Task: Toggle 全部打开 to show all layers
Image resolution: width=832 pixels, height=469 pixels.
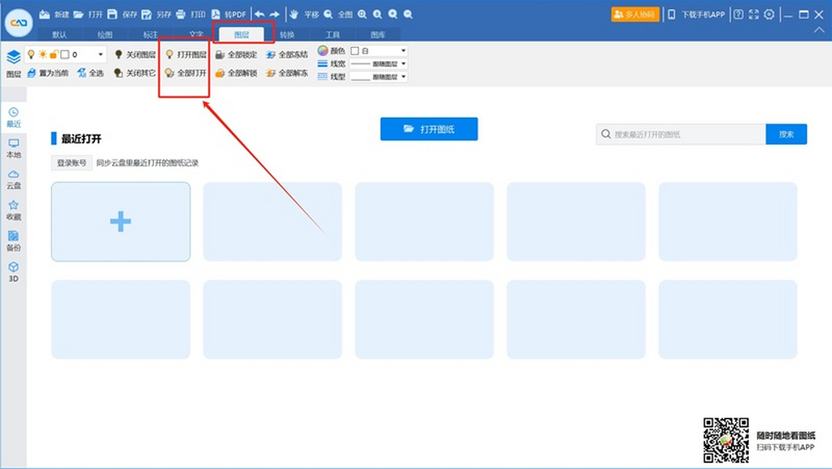Action: coord(169,73)
